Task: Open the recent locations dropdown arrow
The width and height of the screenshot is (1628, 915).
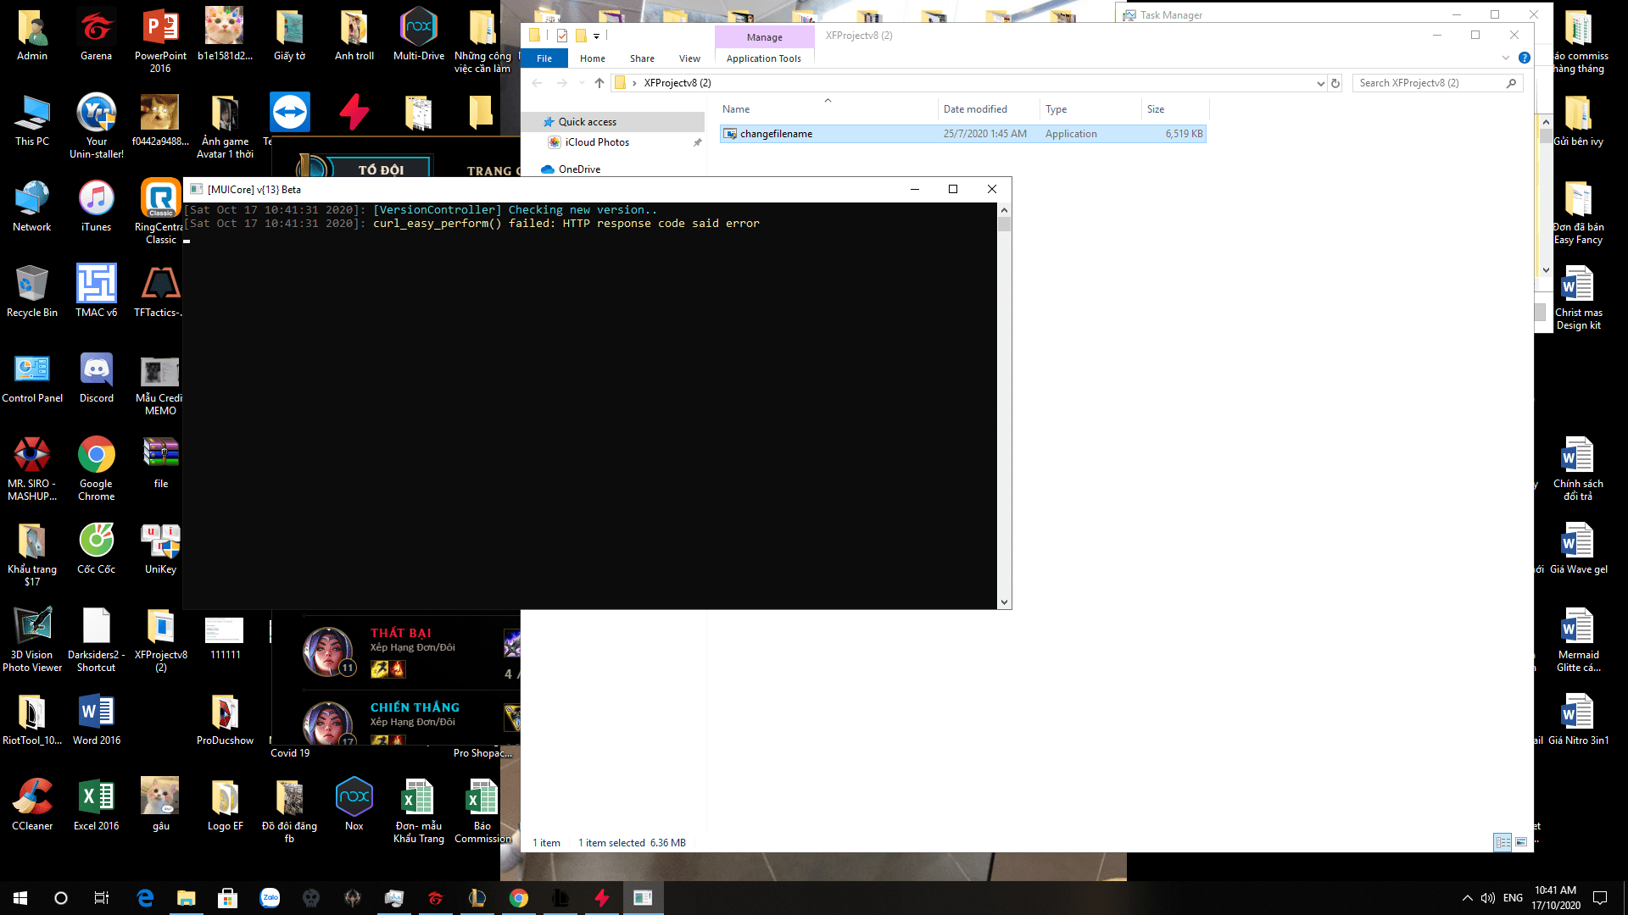Action: pyautogui.click(x=582, y=83)
